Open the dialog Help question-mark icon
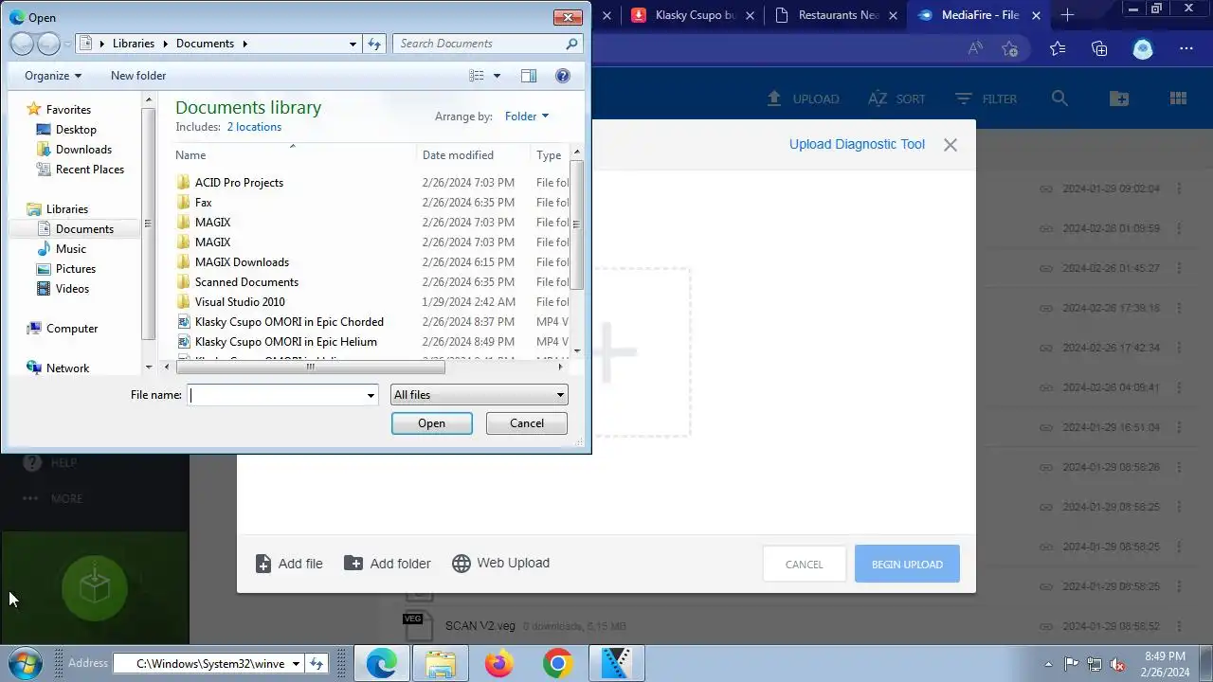1213x682 pixels. tap(563, 76)
